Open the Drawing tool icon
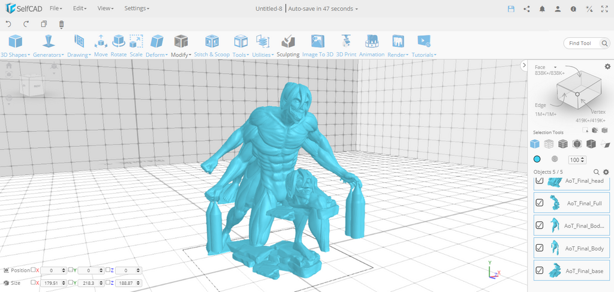The width and height of the screenshot is (614, 292). coord(79,41)
